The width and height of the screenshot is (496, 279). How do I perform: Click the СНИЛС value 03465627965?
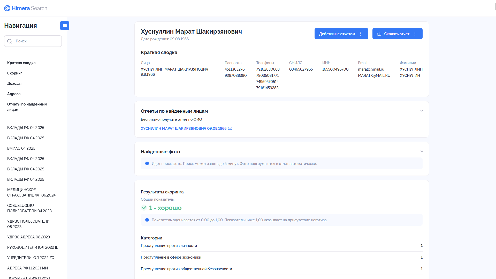pos(301,69)
